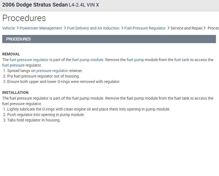Click the REMOVAL section heading
The width and height of the screenshot is (219, 176).
tap(11, 54)
